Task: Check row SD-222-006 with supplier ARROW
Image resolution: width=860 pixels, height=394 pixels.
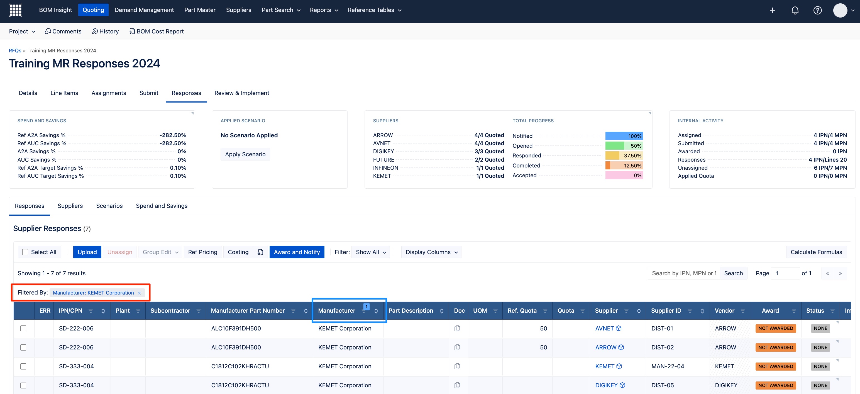Action: point(23,347)
